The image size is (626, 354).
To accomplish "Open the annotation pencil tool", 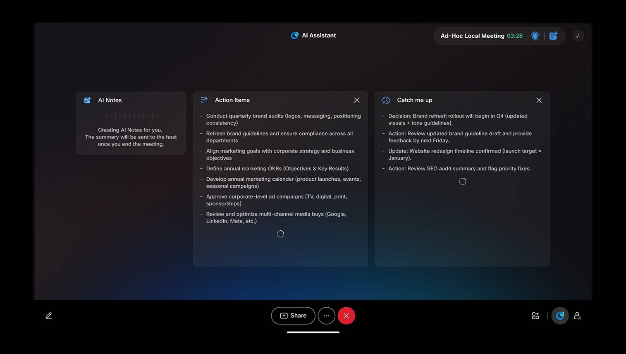I will pos(48,316).
